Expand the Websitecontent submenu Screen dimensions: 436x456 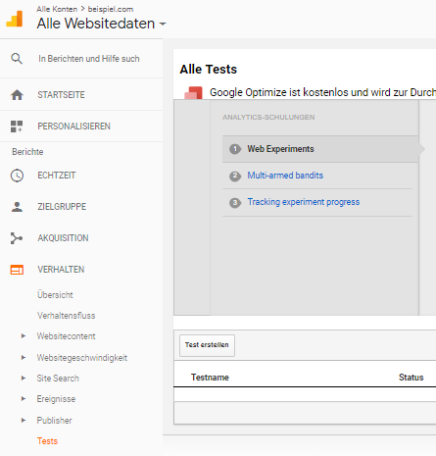pyautogui.click(x=24, y=336)
